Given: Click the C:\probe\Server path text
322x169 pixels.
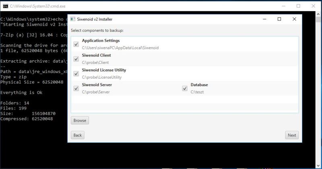Looking at the screenshot, I should click(x=96, y=92).
